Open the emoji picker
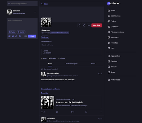The width and height of the screenshot is (142, 123). [20, 36]
